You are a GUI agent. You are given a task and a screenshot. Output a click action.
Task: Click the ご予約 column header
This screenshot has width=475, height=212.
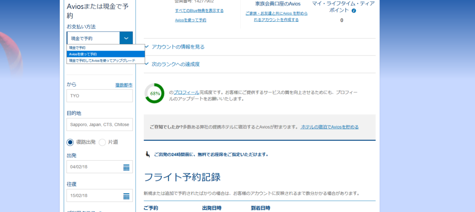[x=151, y=208]
